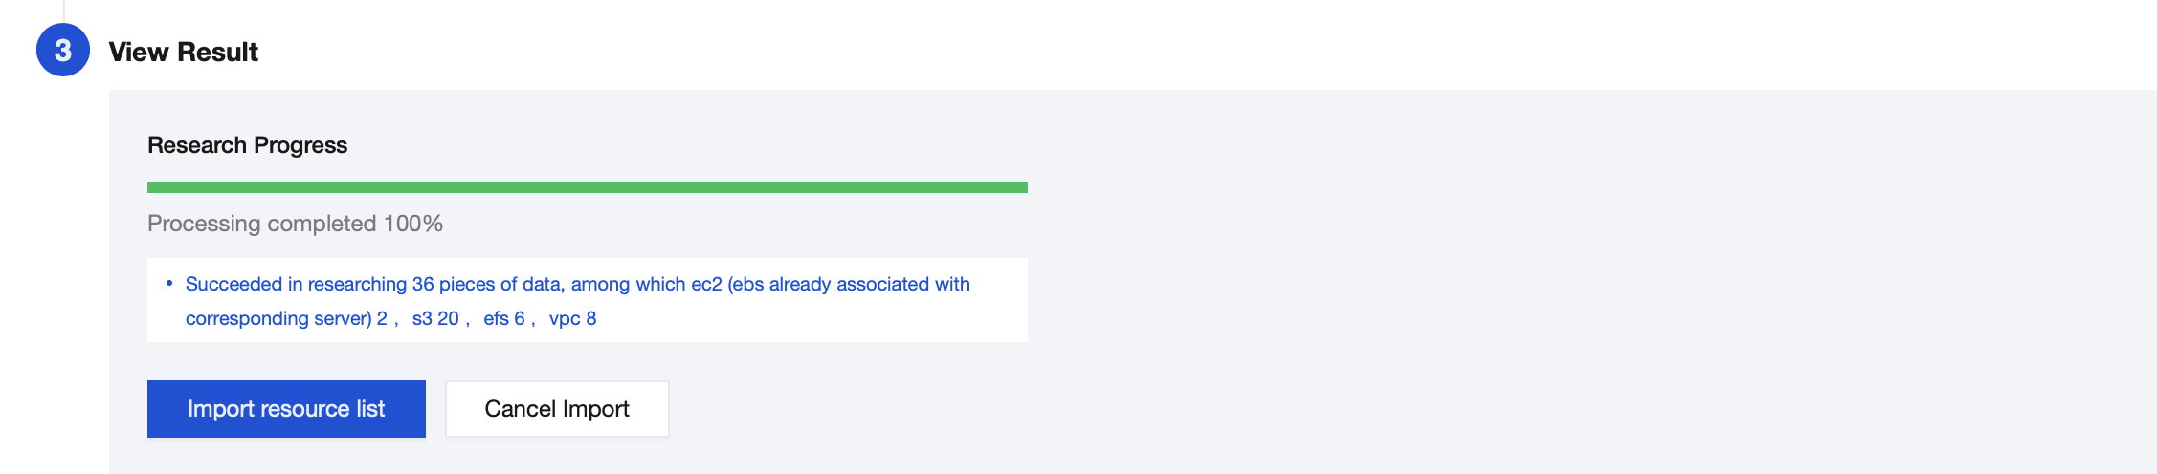Click the step 3 circle icon

pyautogui.click(x=63, y=51)
